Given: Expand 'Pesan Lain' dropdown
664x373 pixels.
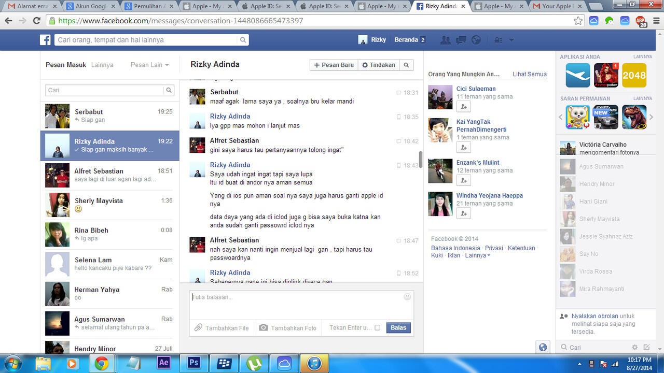Looking at the screenshot, I should [x=150, y=65].
